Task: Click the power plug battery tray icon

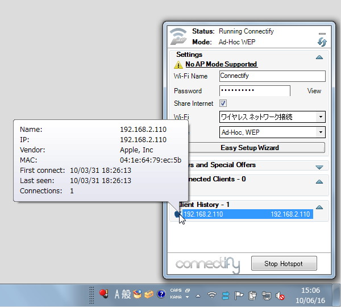Action: [x=252, y=296]
